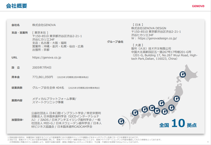Click the 加盟団体 label
The width and height of the screenshot is (211, 145).
click(17, 120)
